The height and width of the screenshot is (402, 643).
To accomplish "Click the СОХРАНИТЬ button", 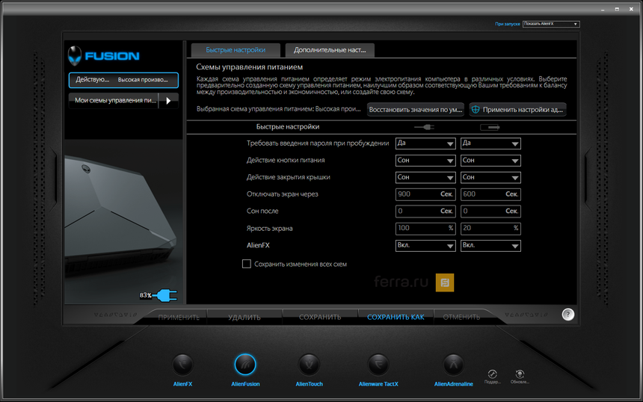I will click(320, 317).
